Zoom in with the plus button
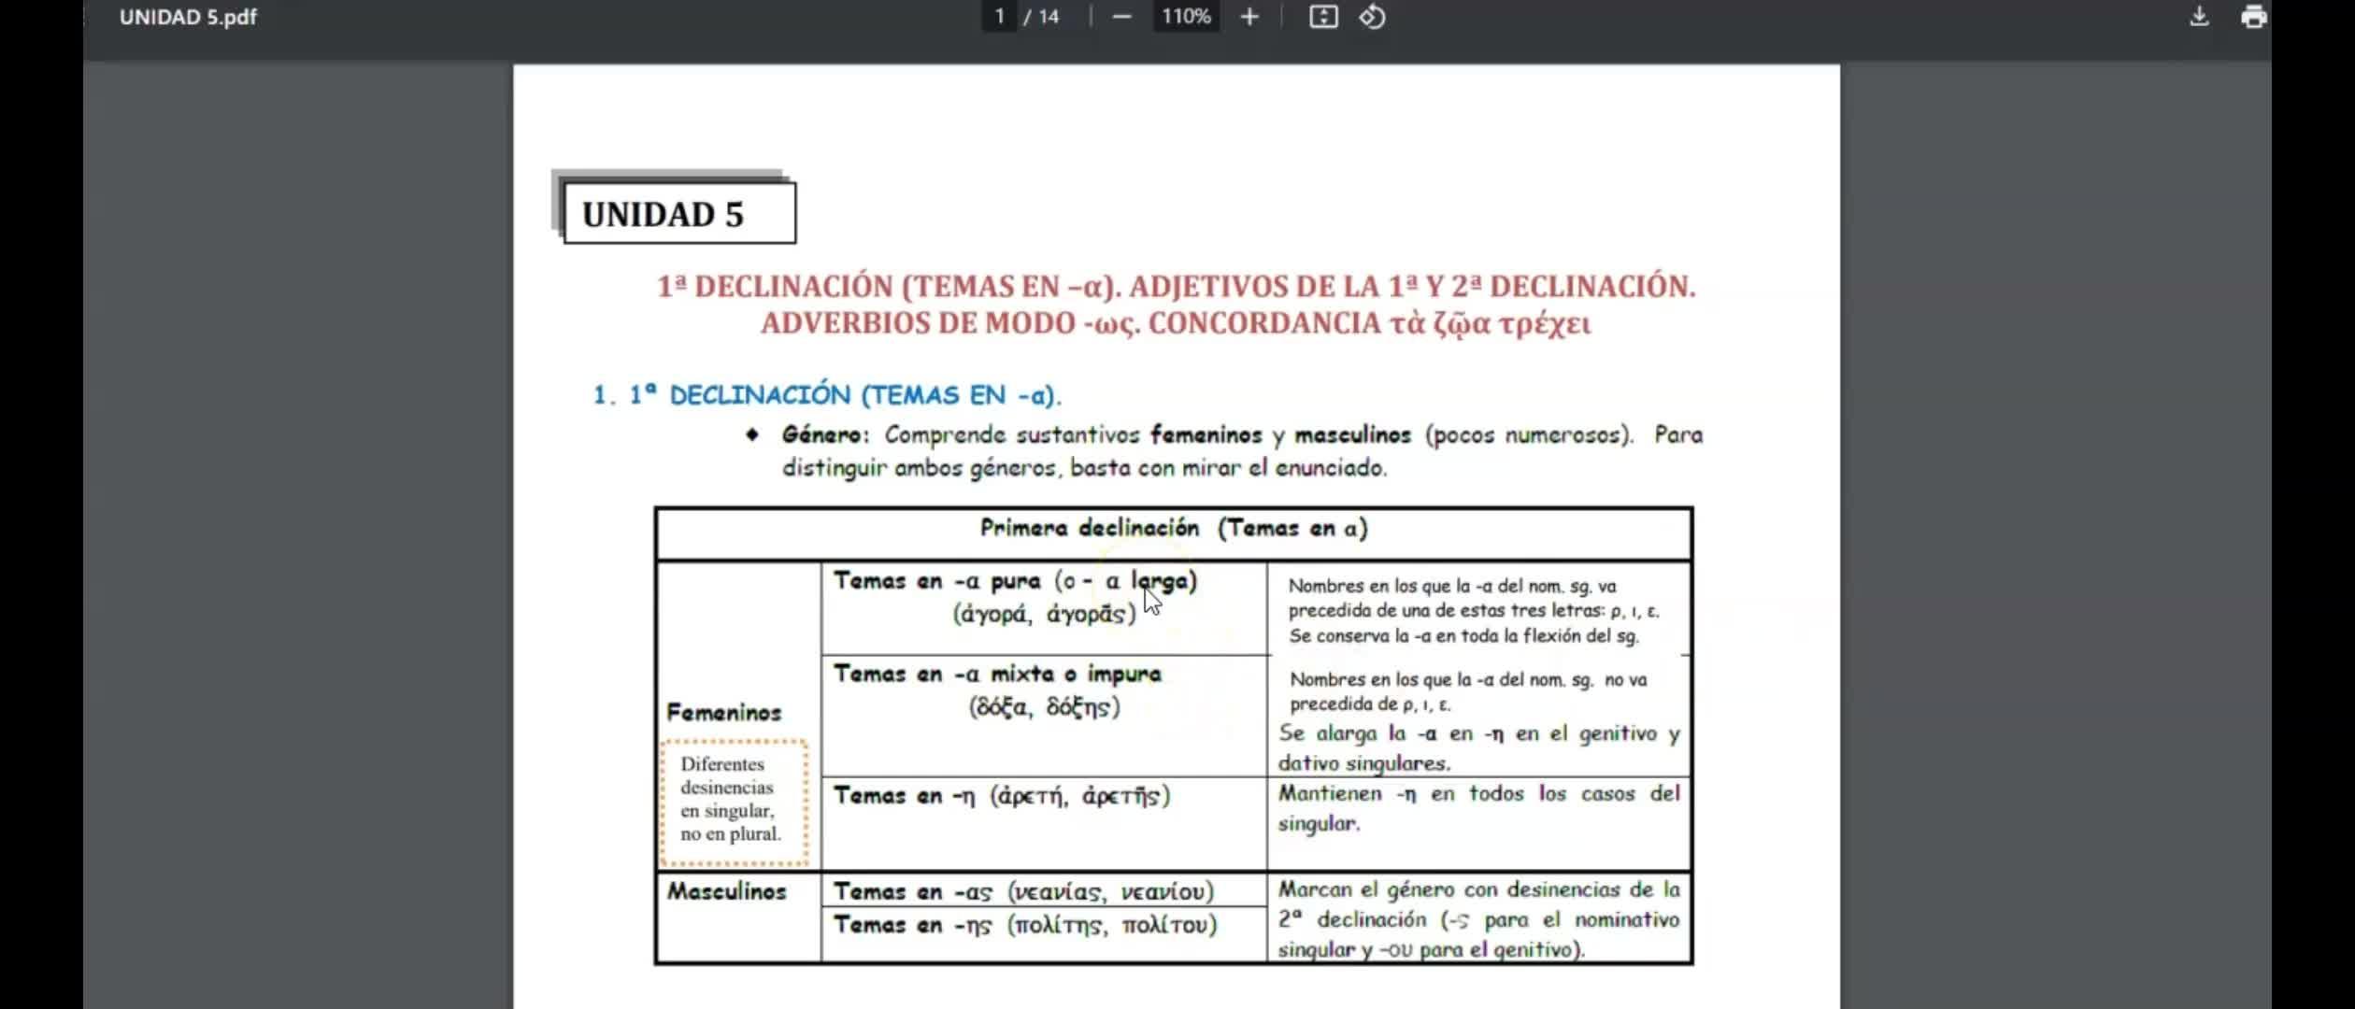This screenshot has height=1009, width=2355. pos(1249,17)
